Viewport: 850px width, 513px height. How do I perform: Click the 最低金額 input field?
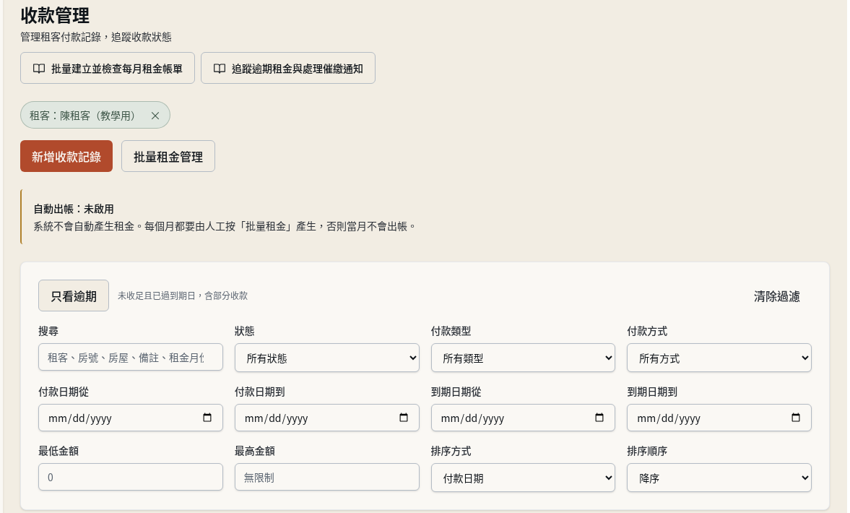pos(131,477)
